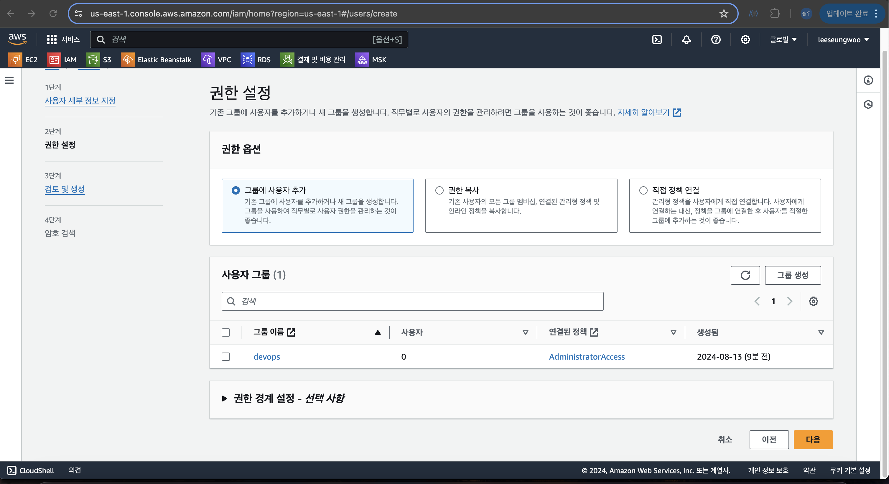Viewport: 889px width, 484px height.
Task: Go to step 3 검토 및 생성
Action: (x=65, y=189)
